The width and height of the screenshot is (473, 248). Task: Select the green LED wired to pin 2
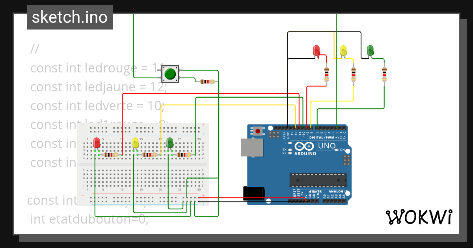click(370, 51)
